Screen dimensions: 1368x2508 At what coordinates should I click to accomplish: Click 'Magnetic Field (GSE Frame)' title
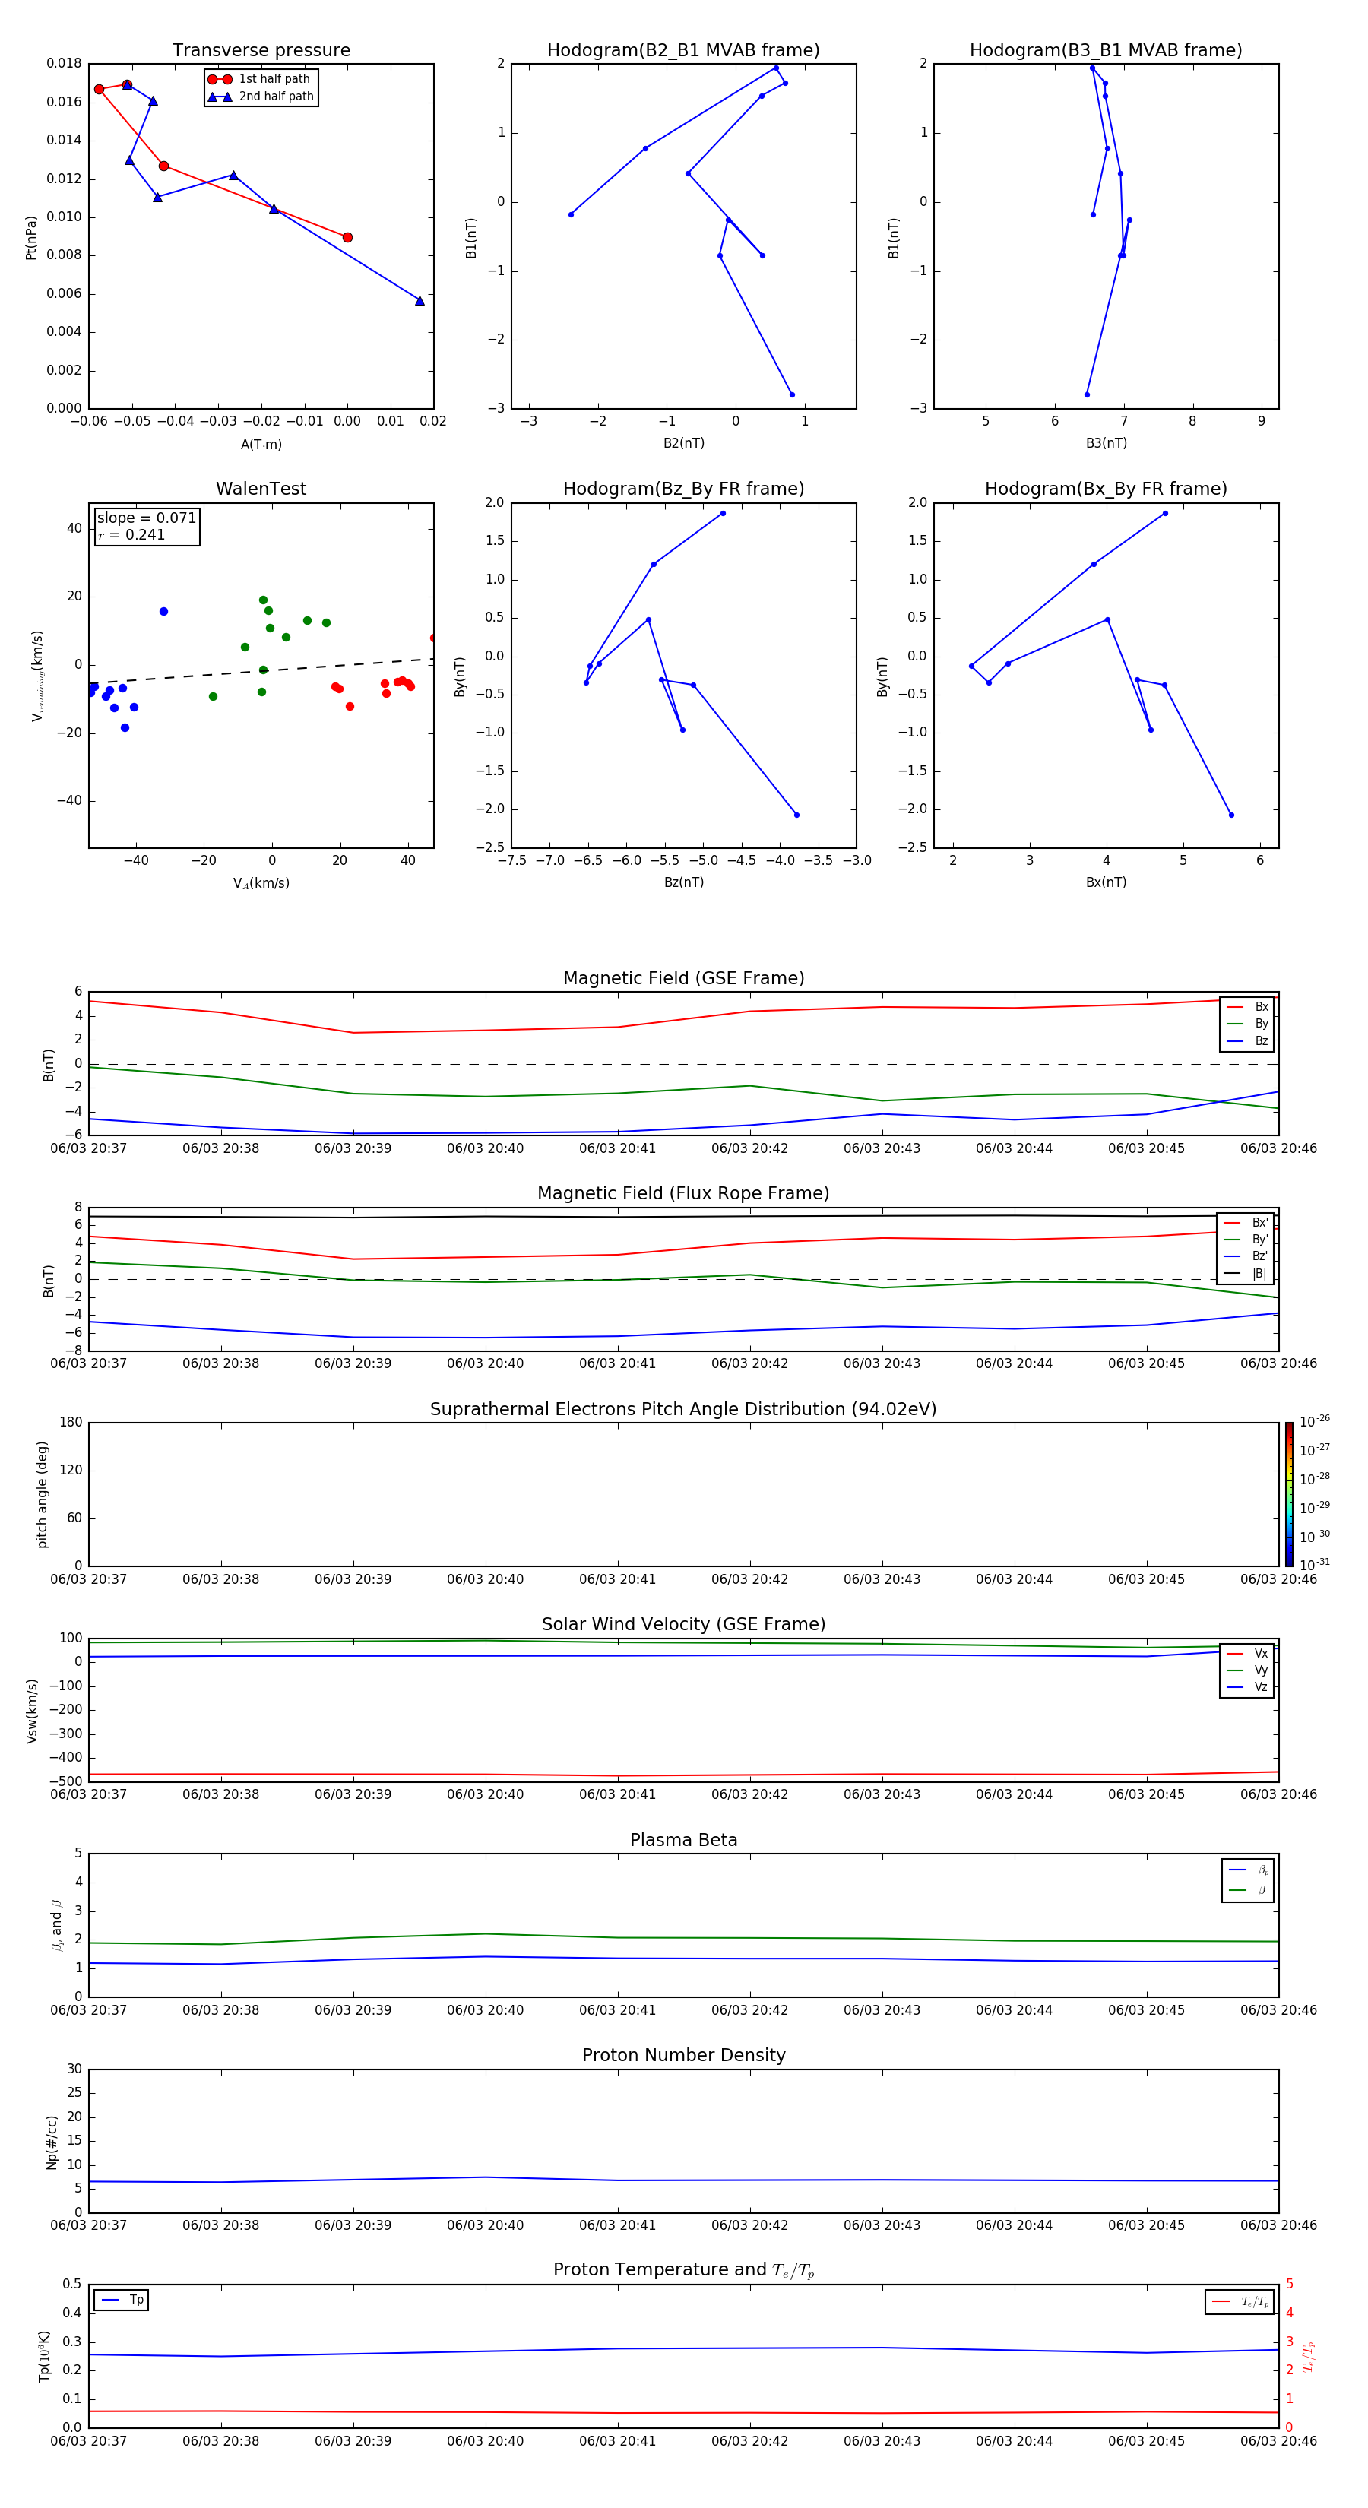(x=683, y=978)
